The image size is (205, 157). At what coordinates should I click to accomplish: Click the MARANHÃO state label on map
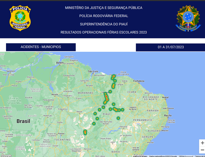click(86, 93)
